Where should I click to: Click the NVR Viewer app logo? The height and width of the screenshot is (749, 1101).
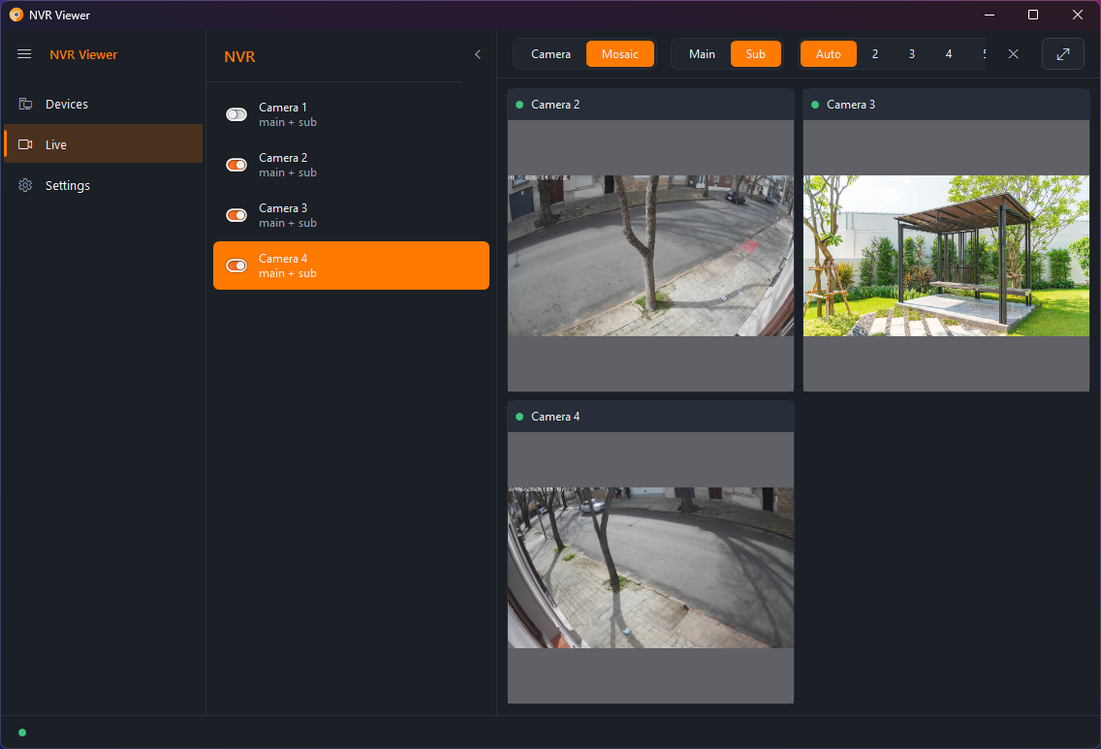coord(16,15)
